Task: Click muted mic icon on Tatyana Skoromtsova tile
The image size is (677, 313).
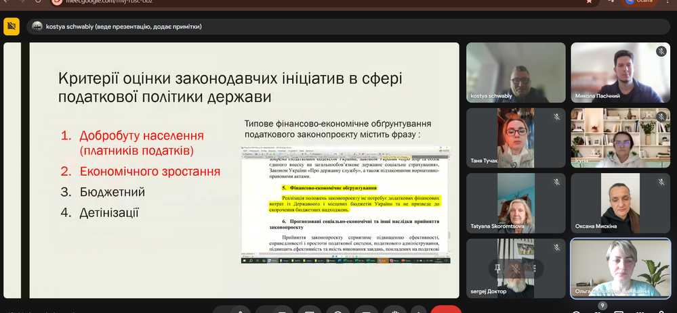Action: pyautogui.click(x=556, y=182)
